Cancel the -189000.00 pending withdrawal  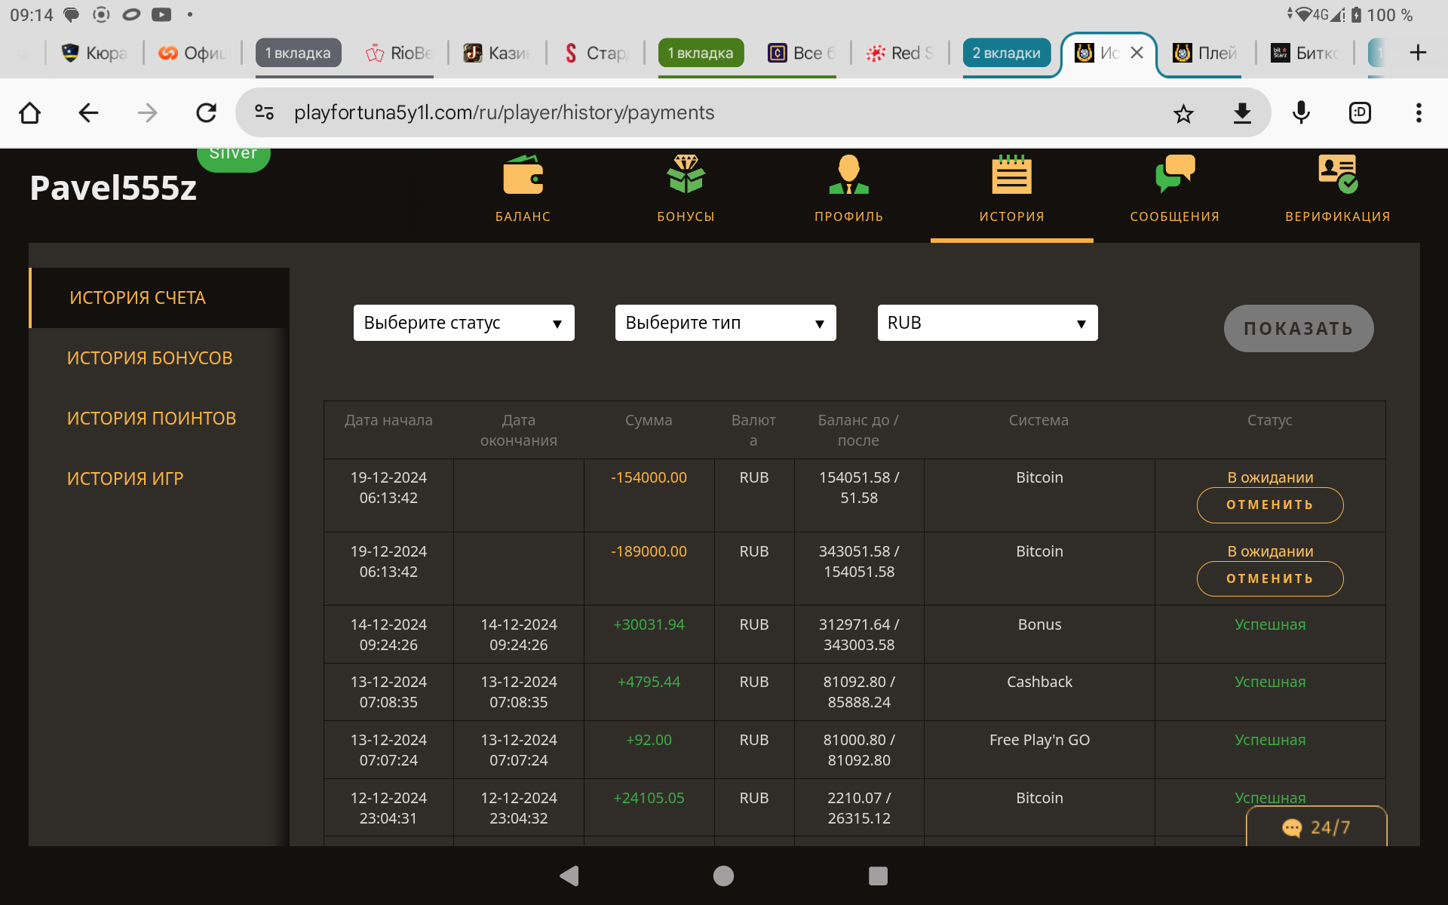[1269, 579]
